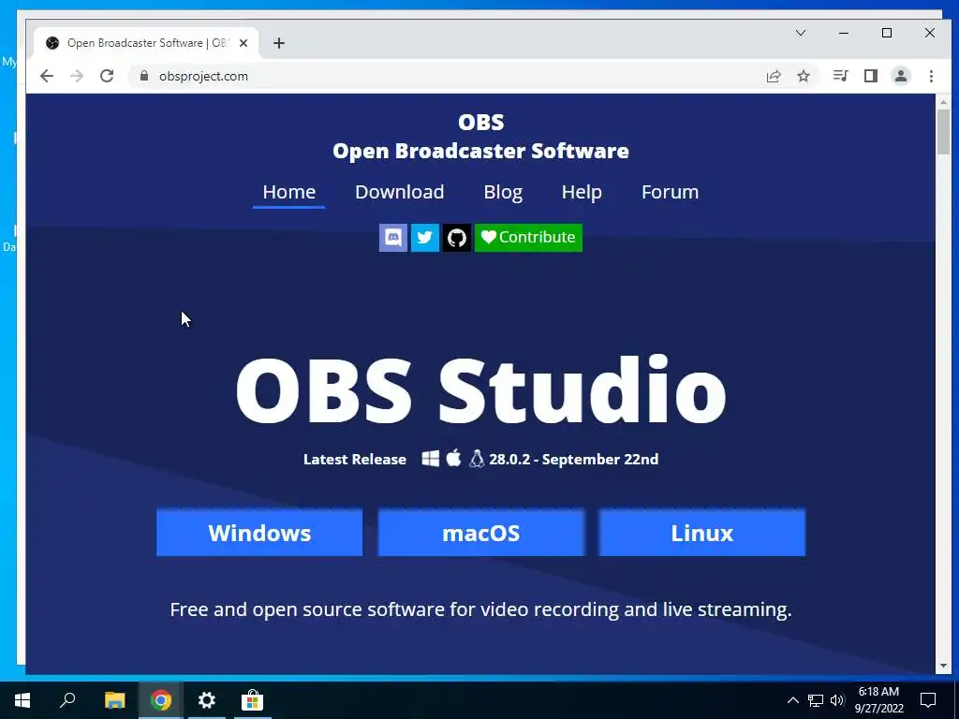Open the Download page nav item

(399, 192)
